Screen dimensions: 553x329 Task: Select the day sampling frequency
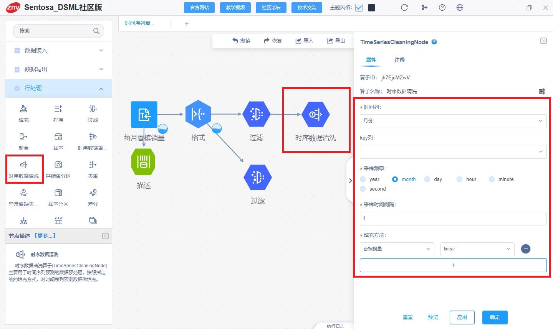point(427,179)
